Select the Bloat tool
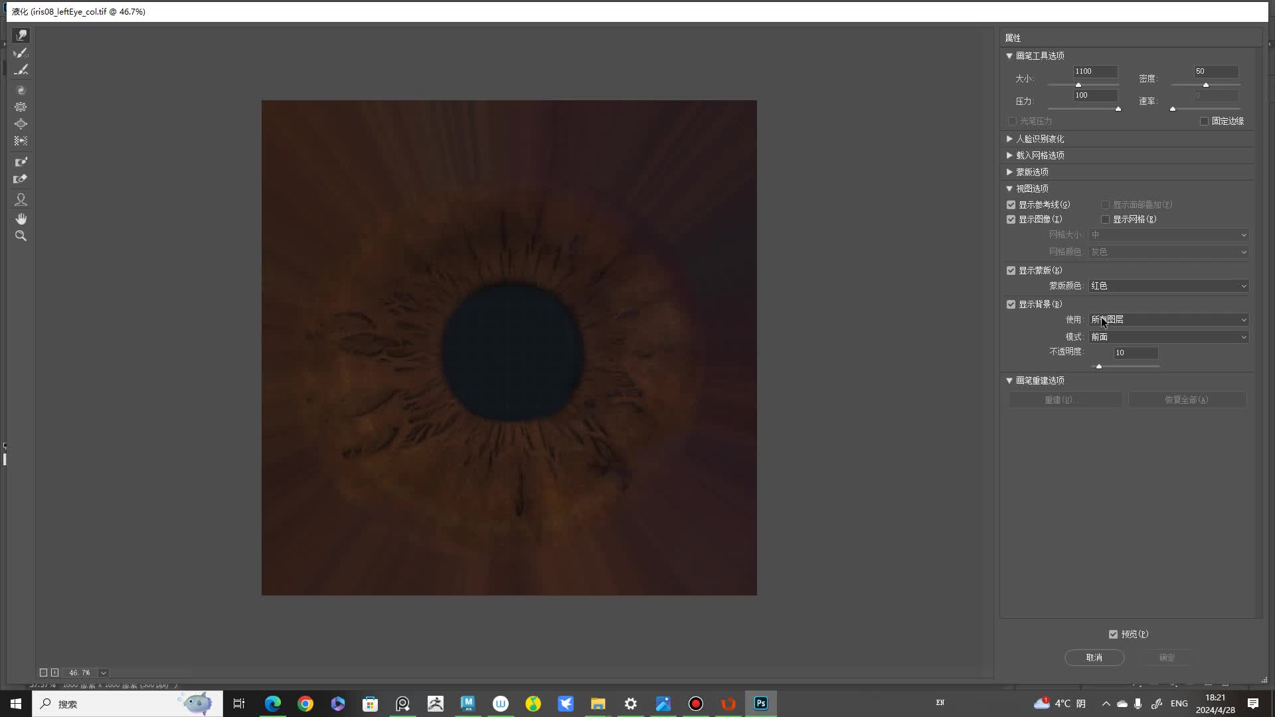This screenshot has height=717, width=1275. [21, 124]
